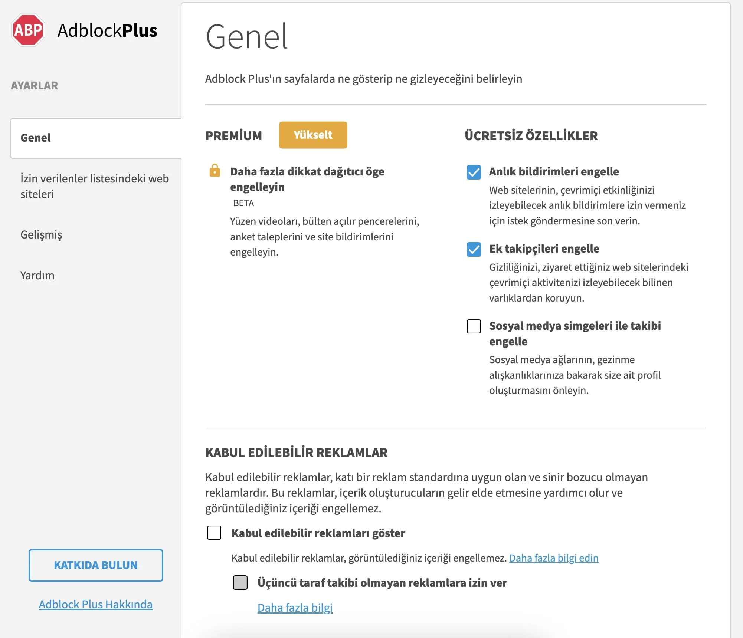The width and height of the screenshot is (743, 638).
Task: Tick Kabul edilebilir reklamları göster checkbox
Action: pyautogui.click(x=214, y=533)
